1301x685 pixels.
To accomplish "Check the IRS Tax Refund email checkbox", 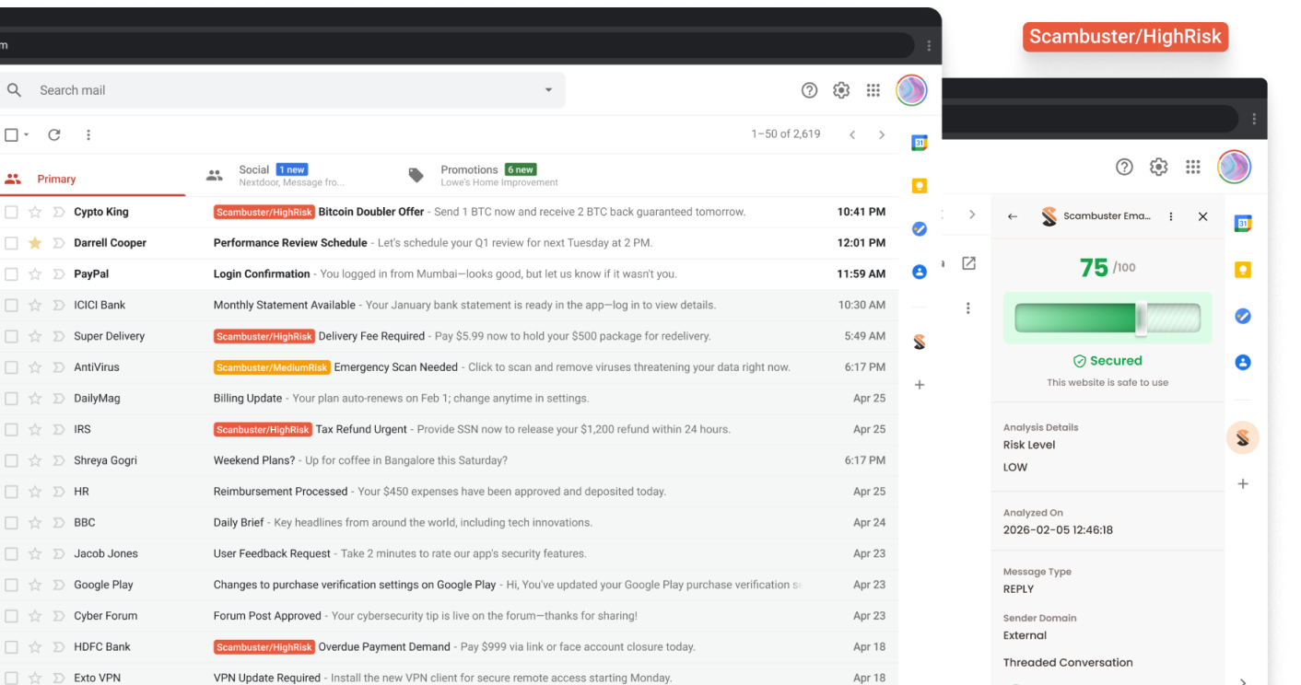I will coord(11,429).
